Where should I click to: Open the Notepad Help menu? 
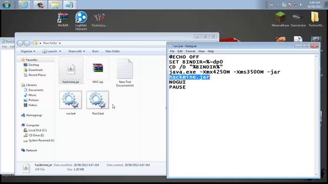tap(211, 51)
